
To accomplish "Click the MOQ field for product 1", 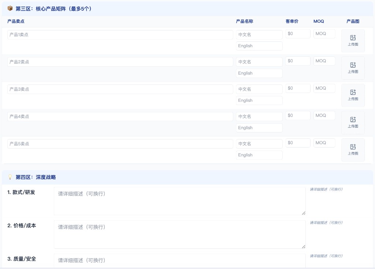I will pyautogui.click(x=324, y=34).
